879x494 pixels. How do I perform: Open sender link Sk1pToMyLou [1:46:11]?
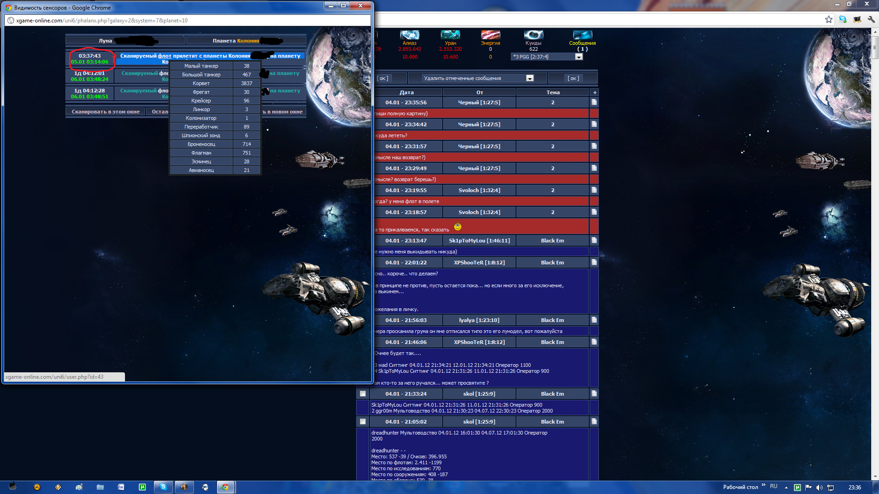tap(479, 241)
